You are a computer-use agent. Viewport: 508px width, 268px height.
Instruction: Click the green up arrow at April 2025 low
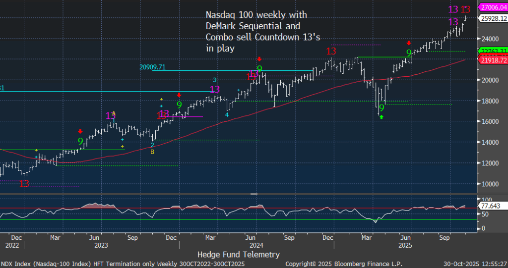(381, 117)
